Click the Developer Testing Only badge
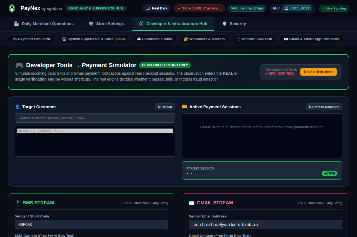Image resolution: width=357 pixels, height=237 pixels. coord(165,65)
